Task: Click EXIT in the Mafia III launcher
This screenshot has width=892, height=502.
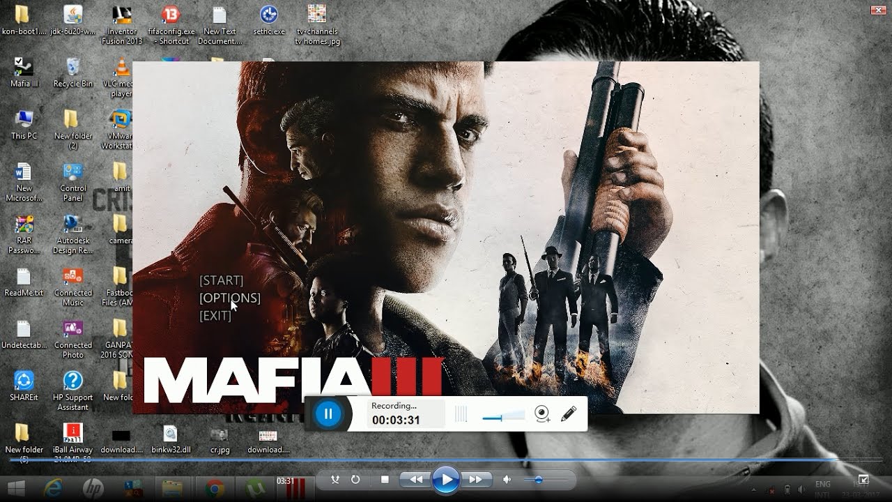Action: pos(215,316)
